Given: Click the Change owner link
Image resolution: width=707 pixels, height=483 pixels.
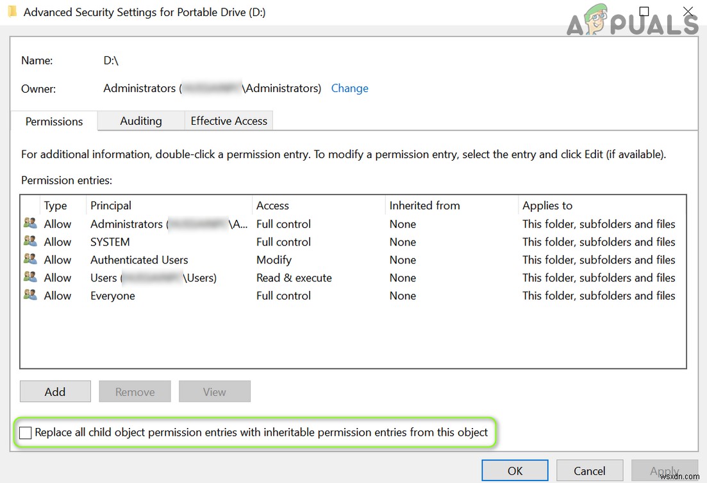Looking at the screenshot, I should point(349,88).
